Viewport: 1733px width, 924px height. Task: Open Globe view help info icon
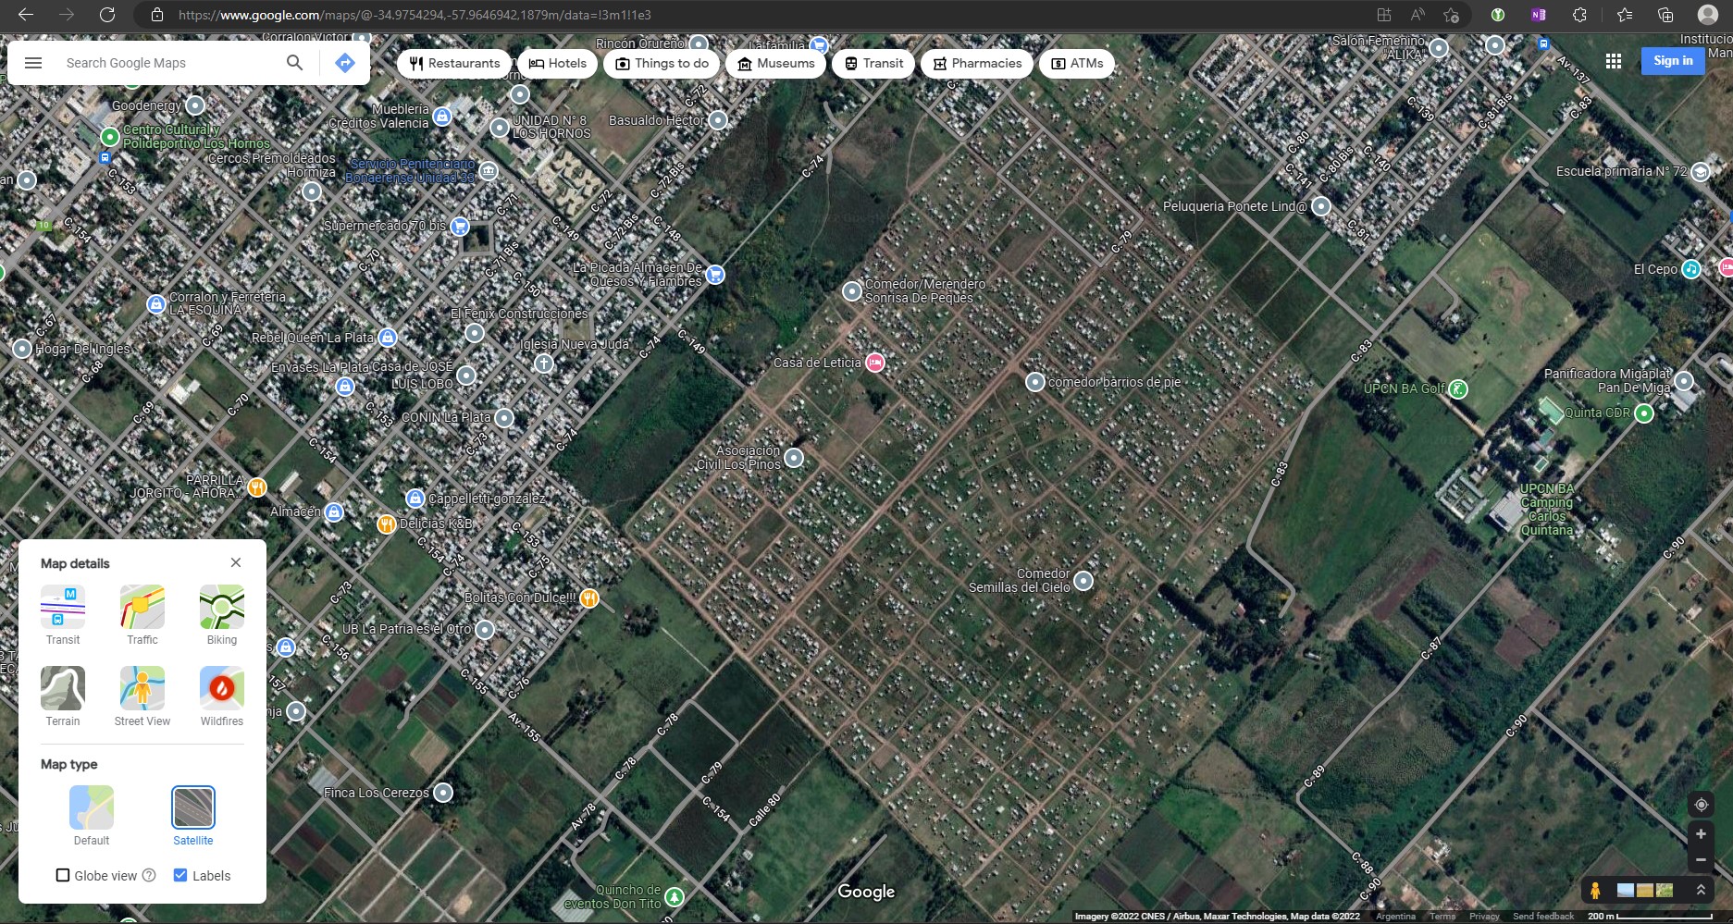[149, 875]
